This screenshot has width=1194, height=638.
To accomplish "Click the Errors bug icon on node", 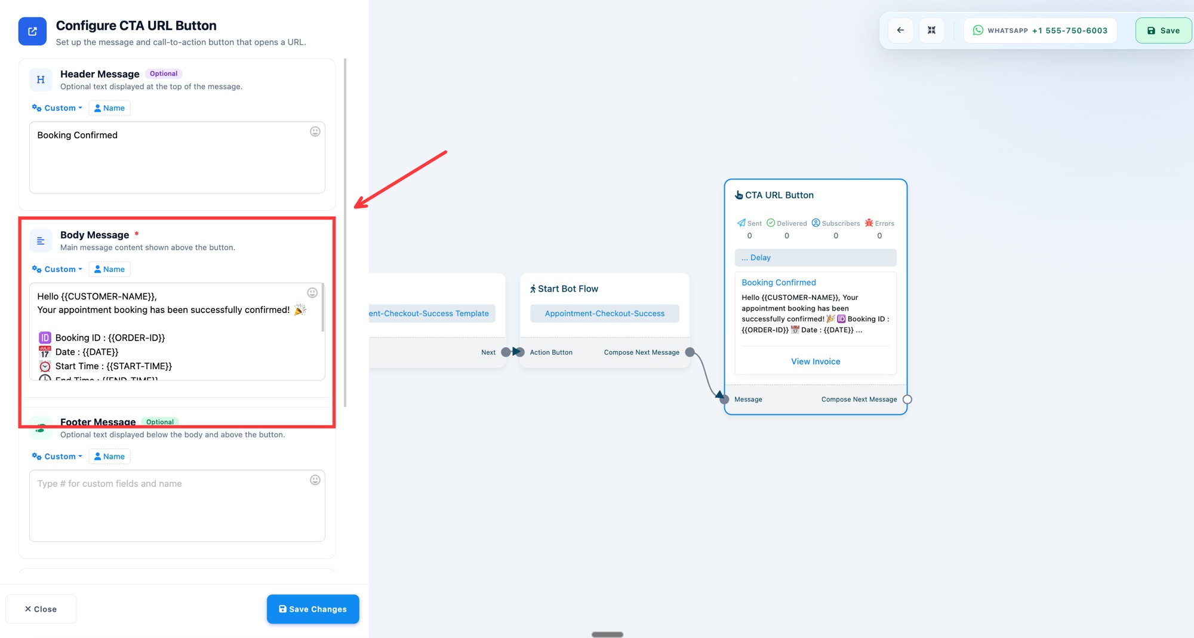I will coord(869,223).
